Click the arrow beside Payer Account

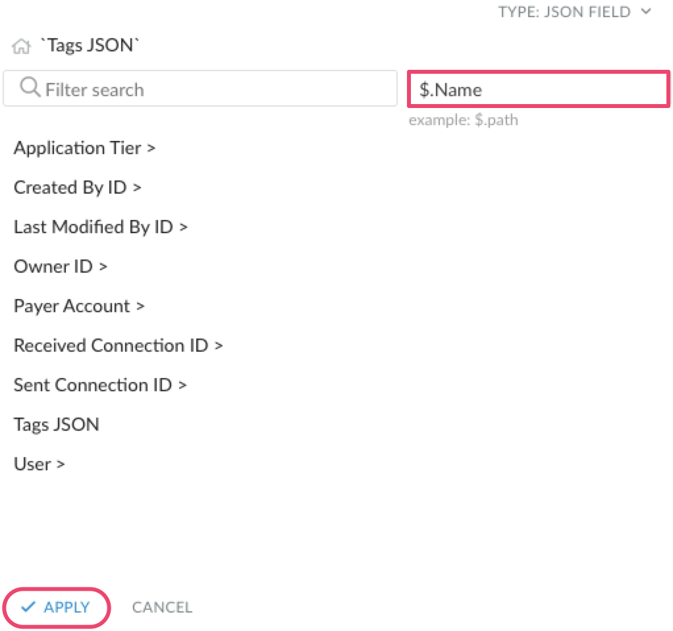click(140, 306)
